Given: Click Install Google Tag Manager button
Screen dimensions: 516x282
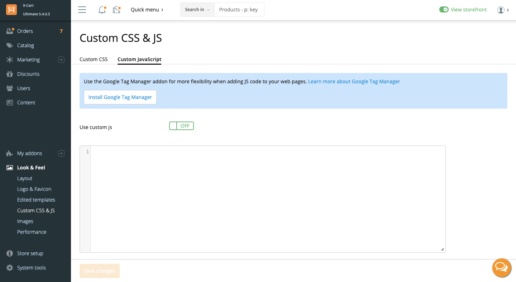Looking at the screenshot, I should [120, 97].
